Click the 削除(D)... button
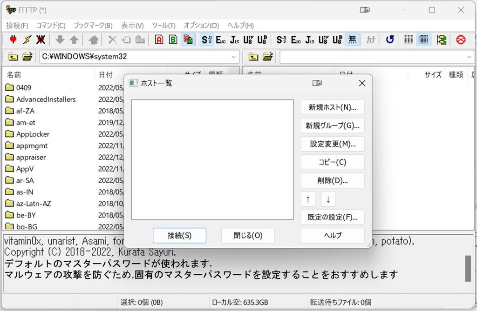The height and width of the screenshot is (311, 477). tap(333, 181)
